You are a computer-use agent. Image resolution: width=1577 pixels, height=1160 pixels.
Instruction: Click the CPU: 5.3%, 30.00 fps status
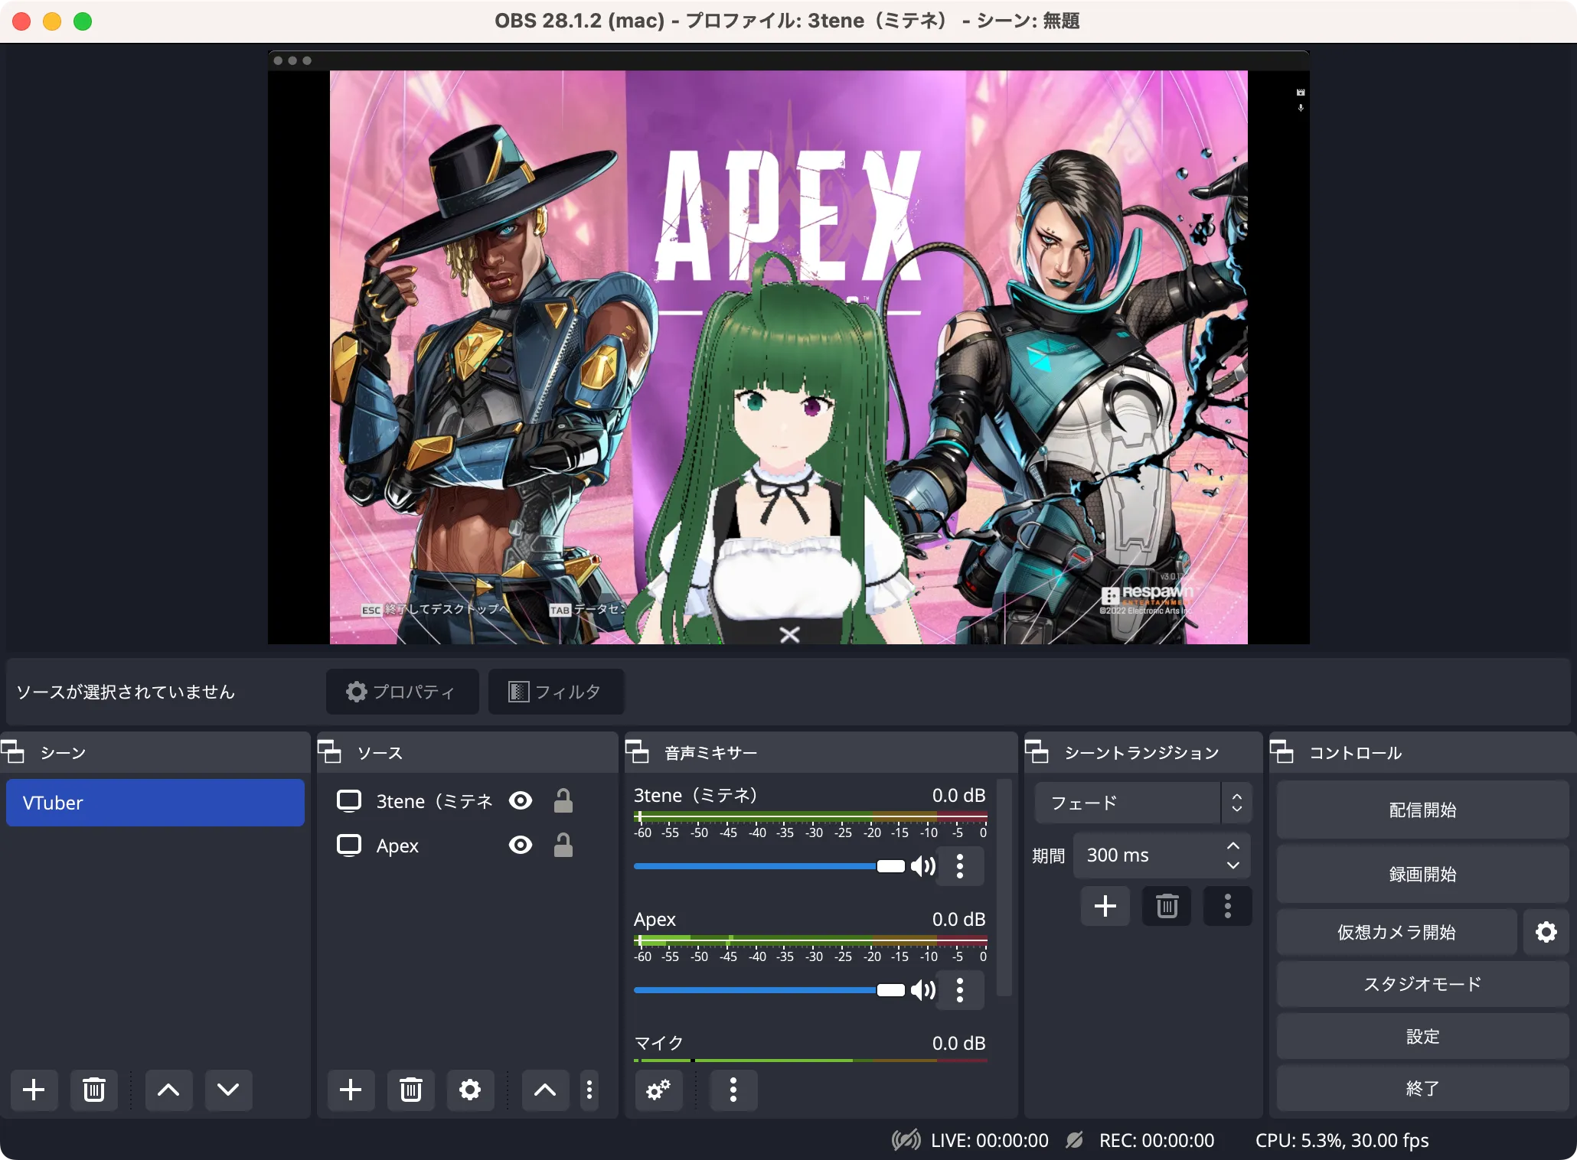tap(1342, 1140)
